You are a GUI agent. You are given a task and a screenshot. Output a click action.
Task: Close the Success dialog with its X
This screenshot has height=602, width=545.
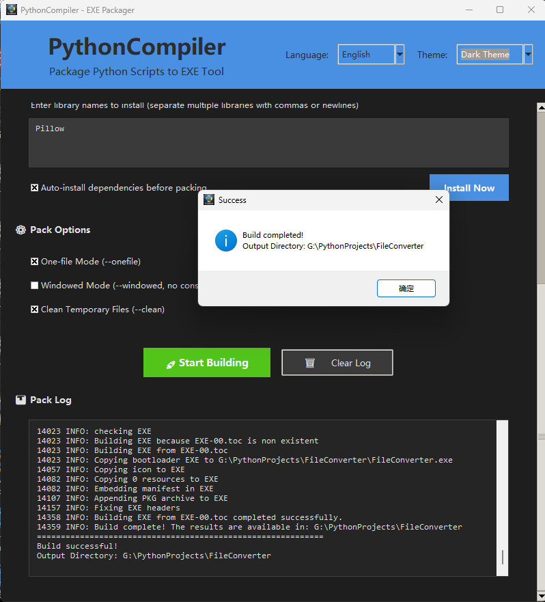[x=439, y=200]
